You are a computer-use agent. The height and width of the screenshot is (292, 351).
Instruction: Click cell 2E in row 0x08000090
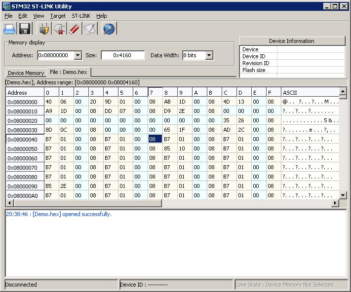click(x=66, y=186)
